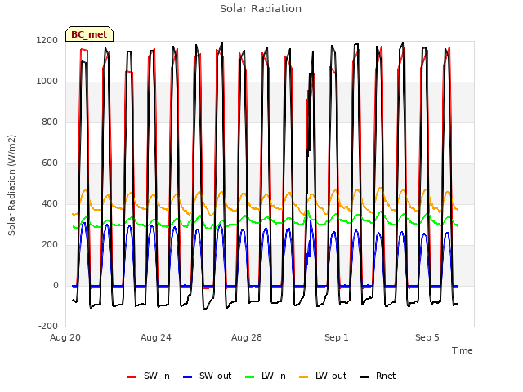
Task: Click the 200 y-axis label
Action: pos(50,245)
